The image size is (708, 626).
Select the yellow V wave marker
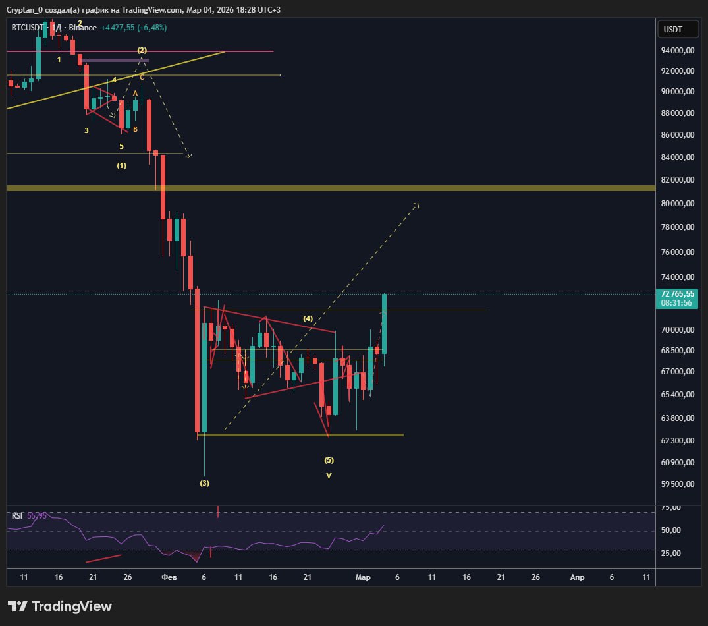pyautogui.click(x=329, y=475)
